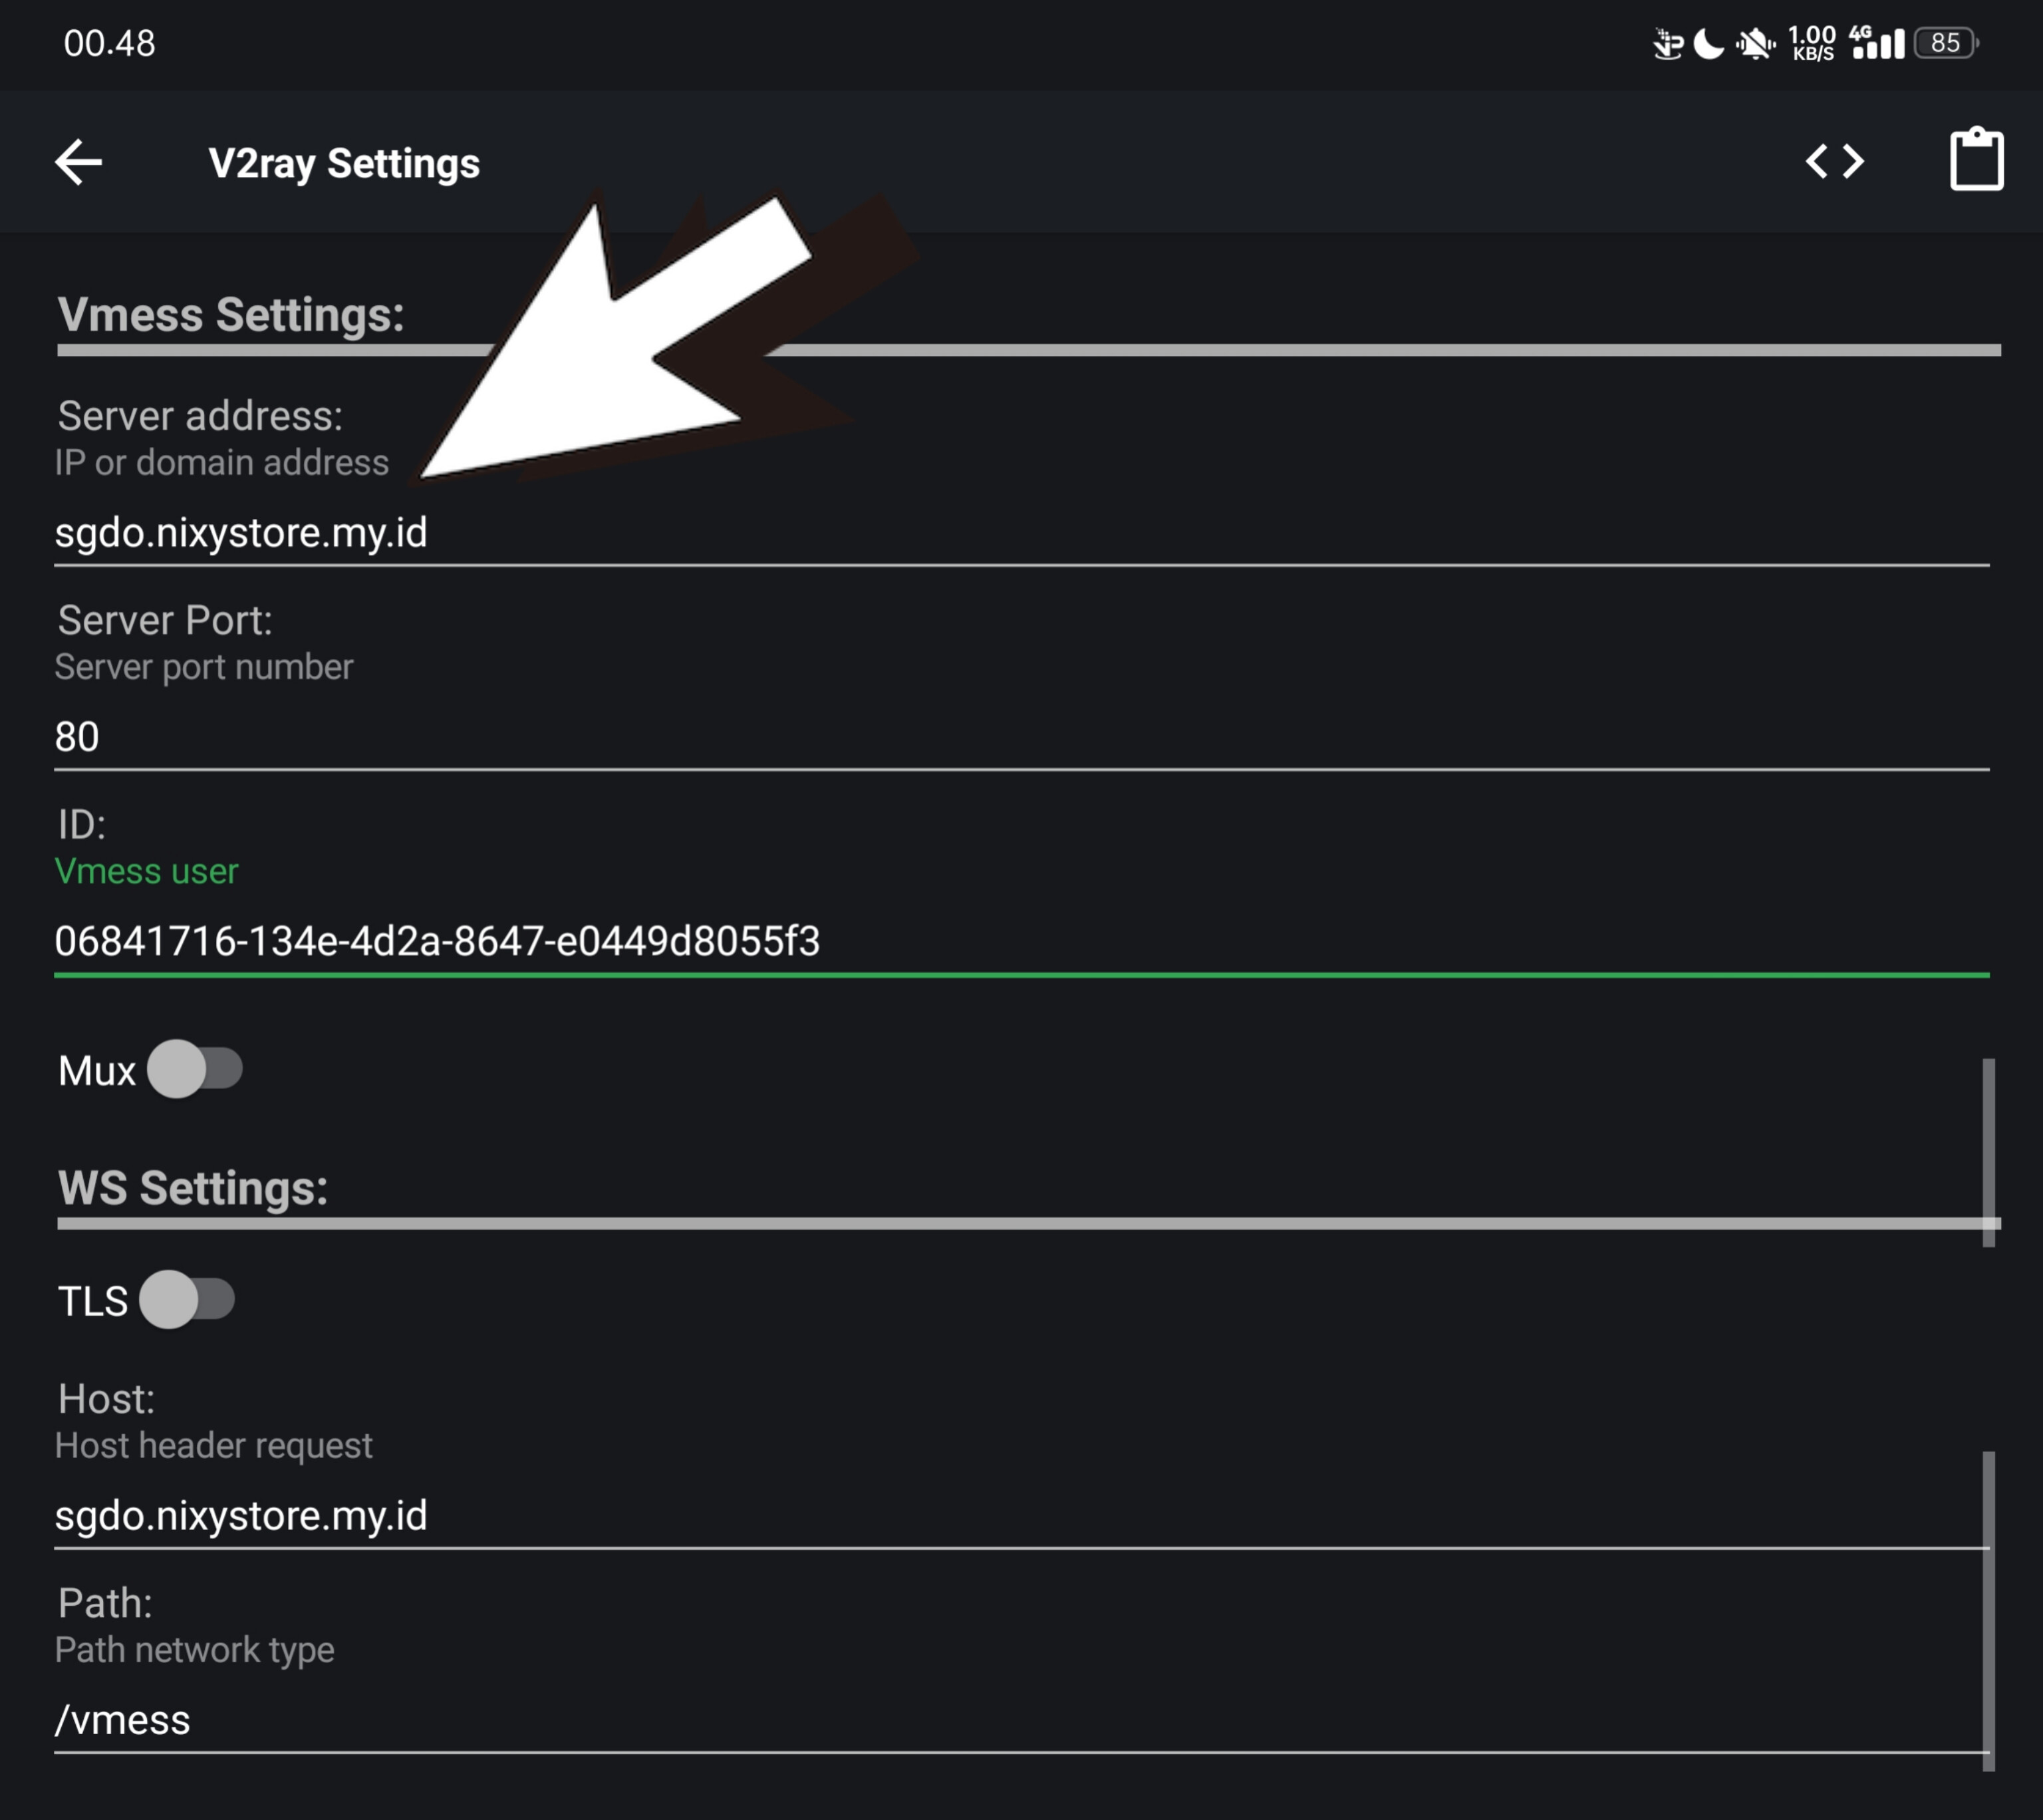The height and width of the screenshot is (1820, 2043).
Task: Click the Vmess user ID field
Action: [1020, 941]
